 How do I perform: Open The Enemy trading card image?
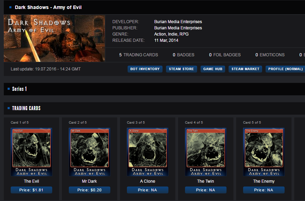[264, 152]
